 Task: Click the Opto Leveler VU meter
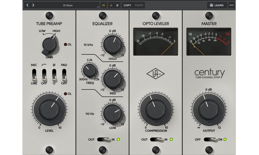(x=156, y=41)
